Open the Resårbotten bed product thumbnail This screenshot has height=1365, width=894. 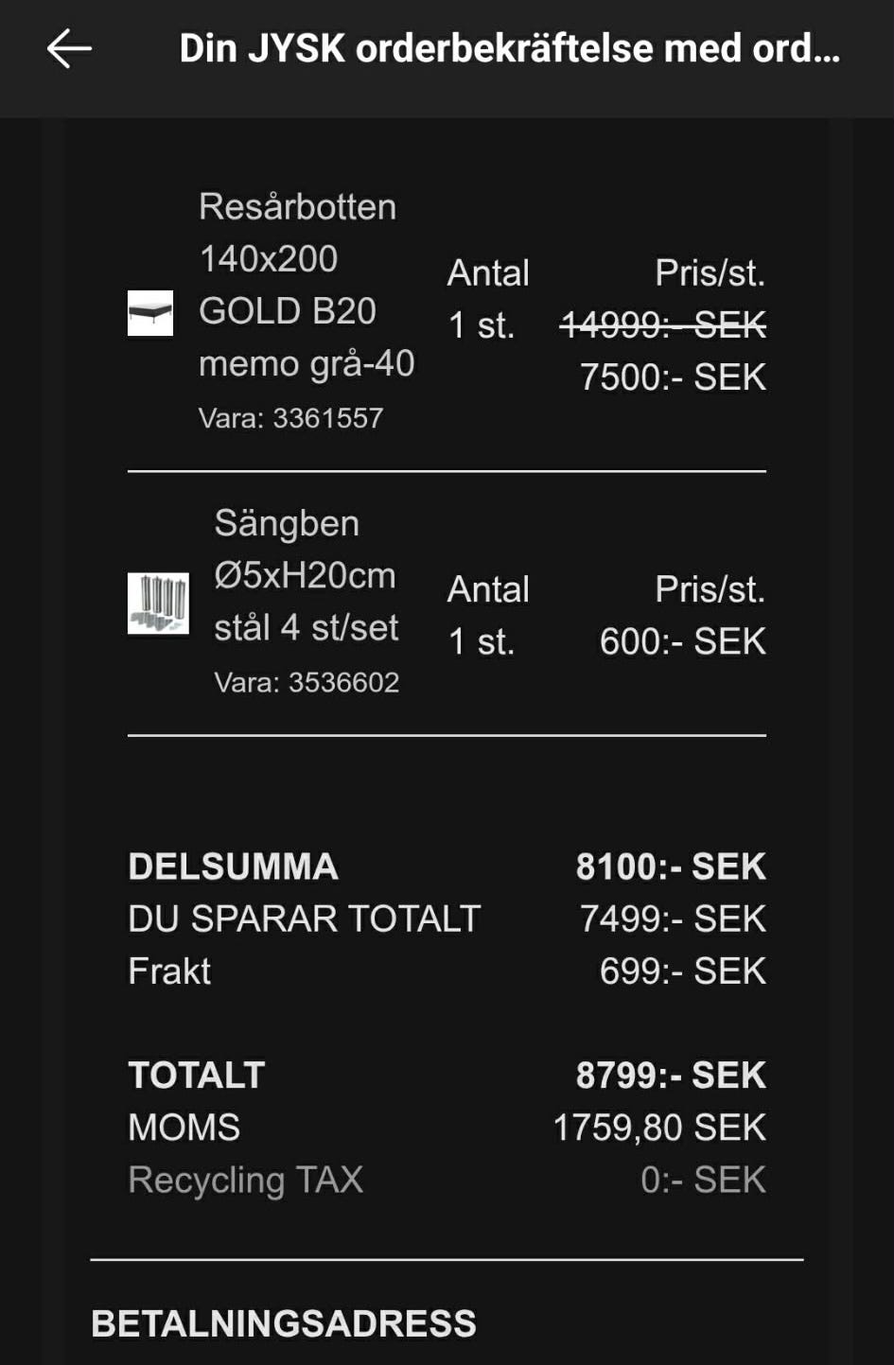pyautogui.click(x=150, y=313)
